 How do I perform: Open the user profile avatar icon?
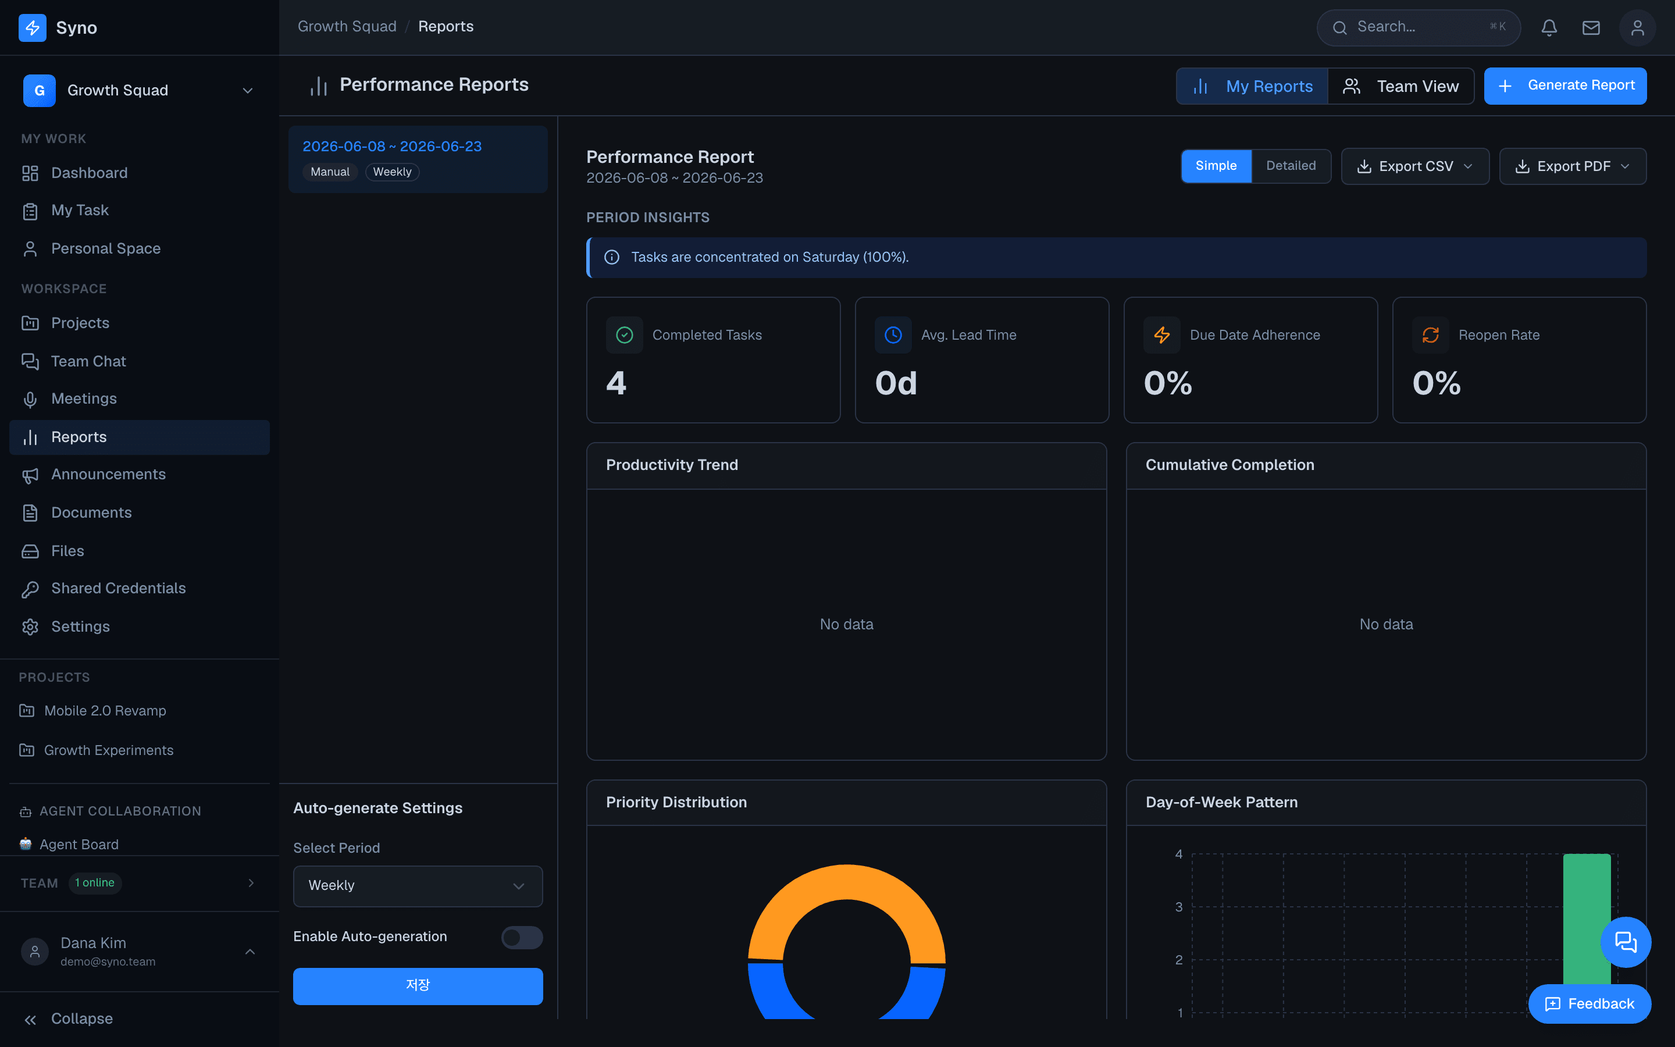[x=1638, y=28]
